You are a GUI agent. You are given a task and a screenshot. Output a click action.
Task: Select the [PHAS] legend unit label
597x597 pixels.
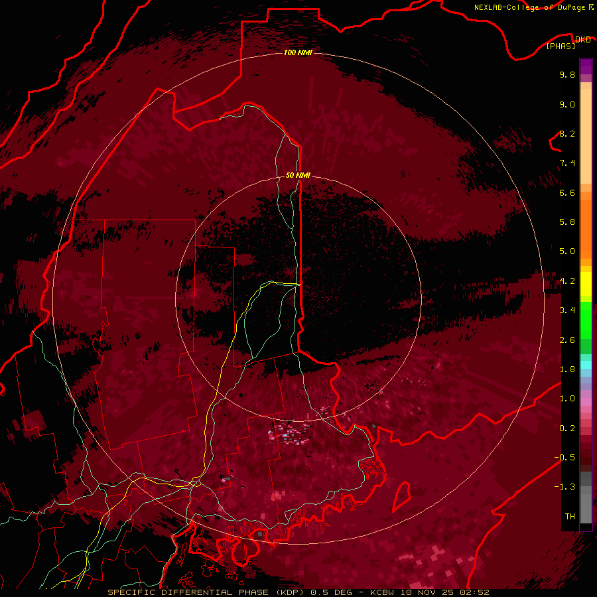coord(561,46)
